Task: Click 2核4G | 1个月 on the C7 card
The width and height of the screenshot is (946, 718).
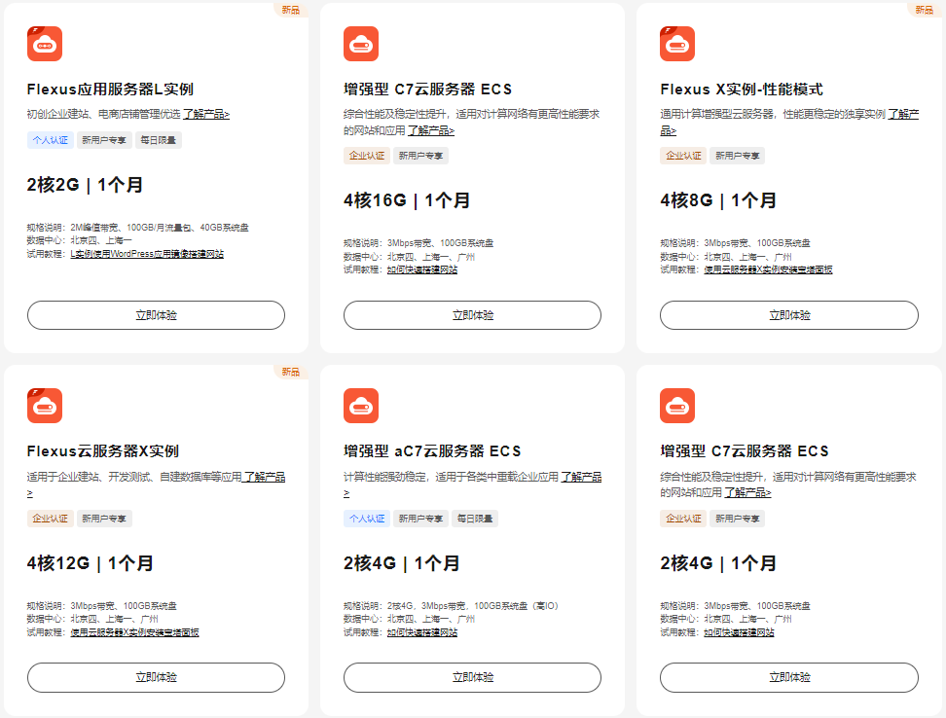Action: (718, 563)
